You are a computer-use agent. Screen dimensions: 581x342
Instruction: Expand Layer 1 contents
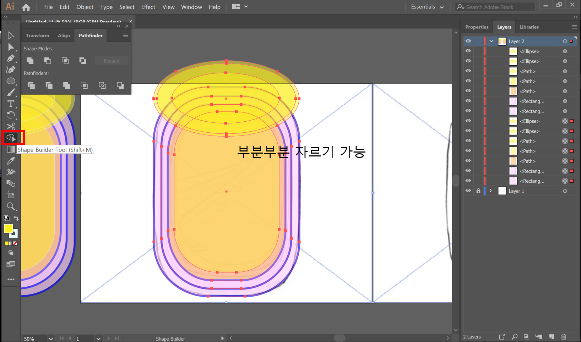pos(490,191)
